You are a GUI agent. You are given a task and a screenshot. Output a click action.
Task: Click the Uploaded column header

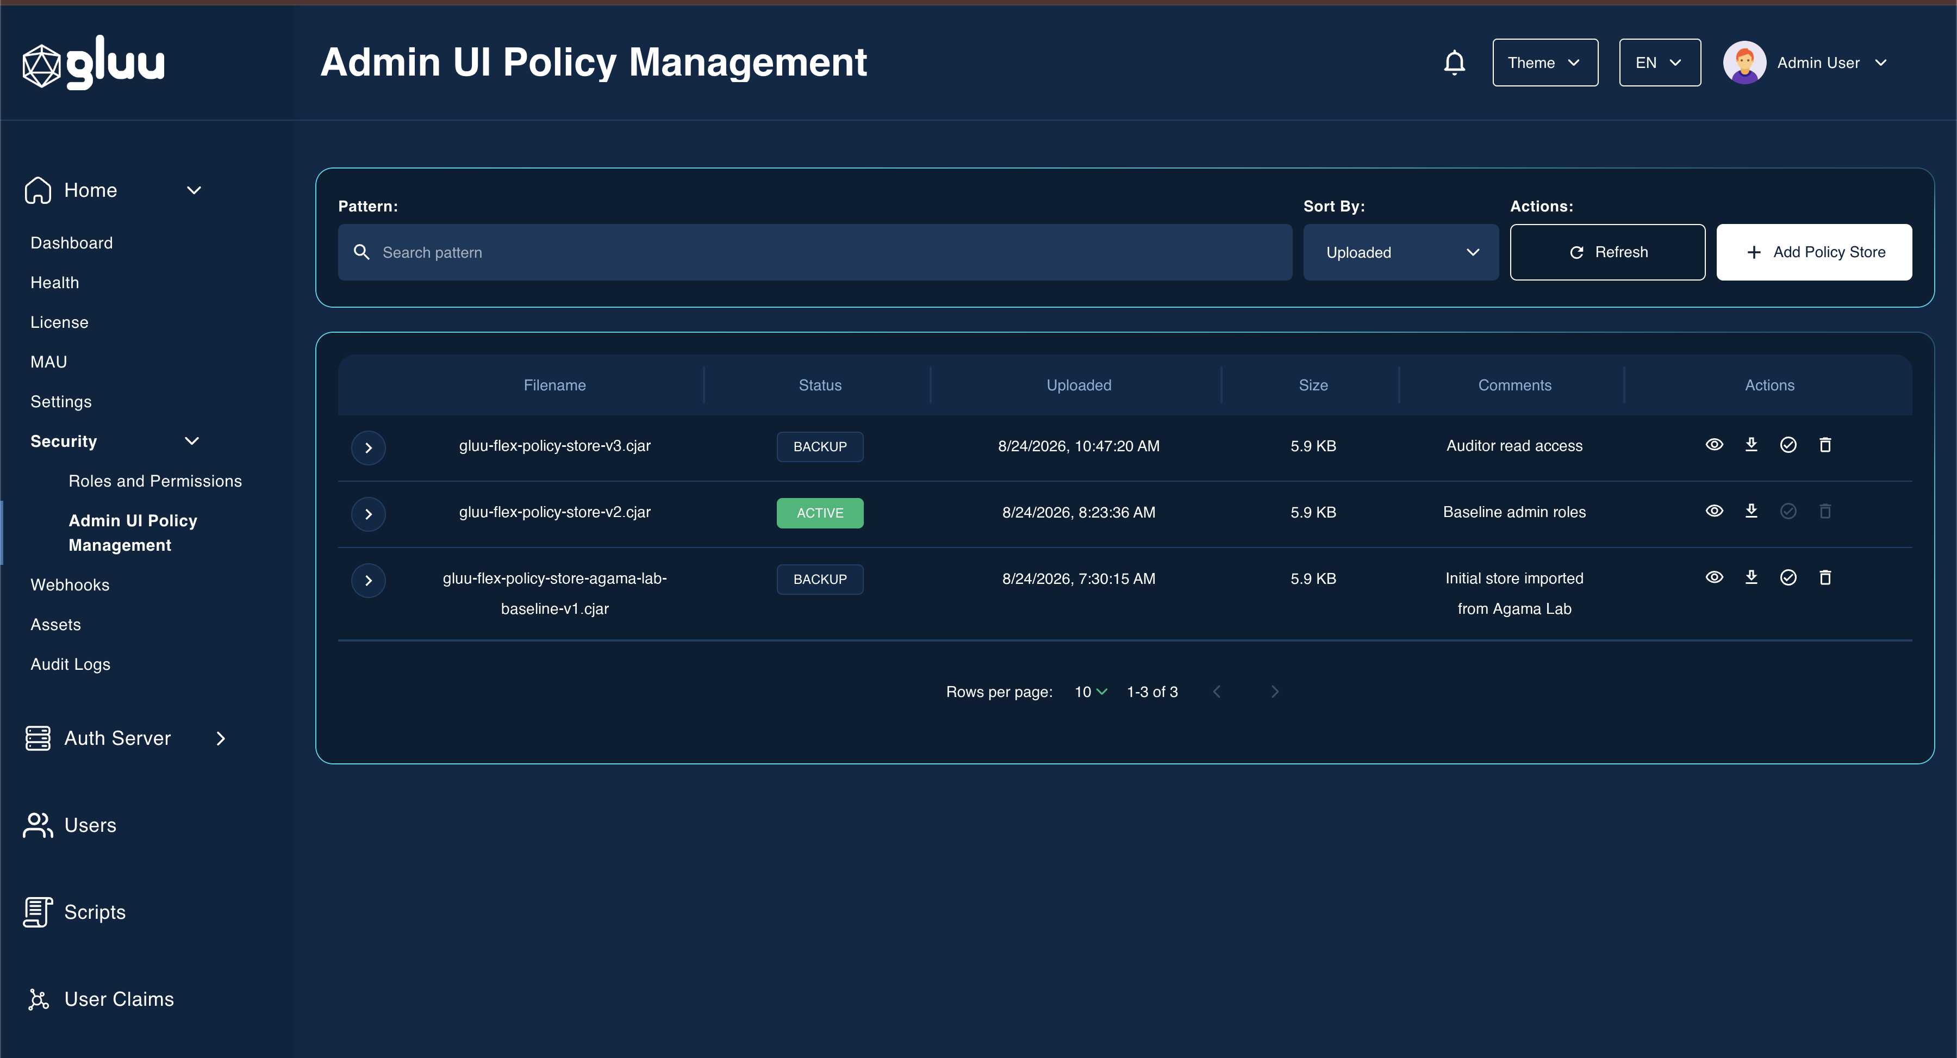coord(1079,385)
